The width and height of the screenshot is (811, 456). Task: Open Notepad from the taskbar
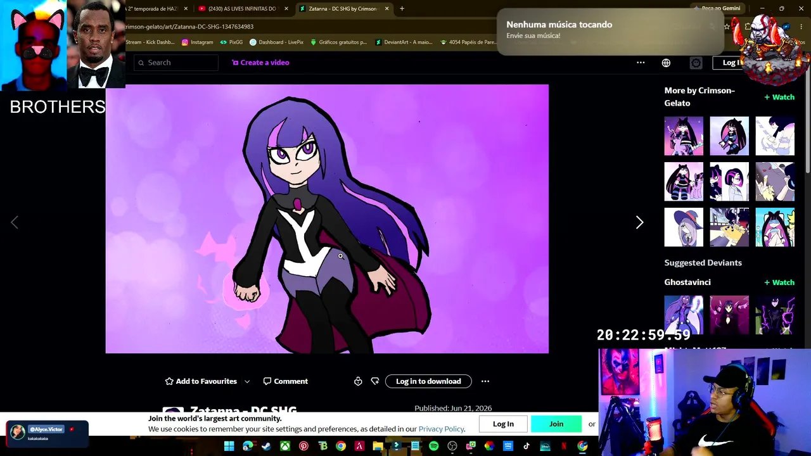415,446
